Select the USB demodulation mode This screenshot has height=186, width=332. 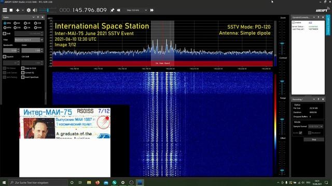37,23
